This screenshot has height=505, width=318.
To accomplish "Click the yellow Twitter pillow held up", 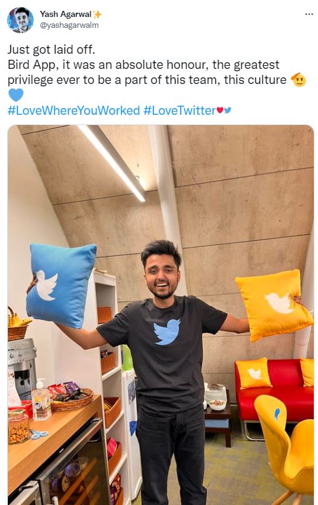I will tap(274, 304).
